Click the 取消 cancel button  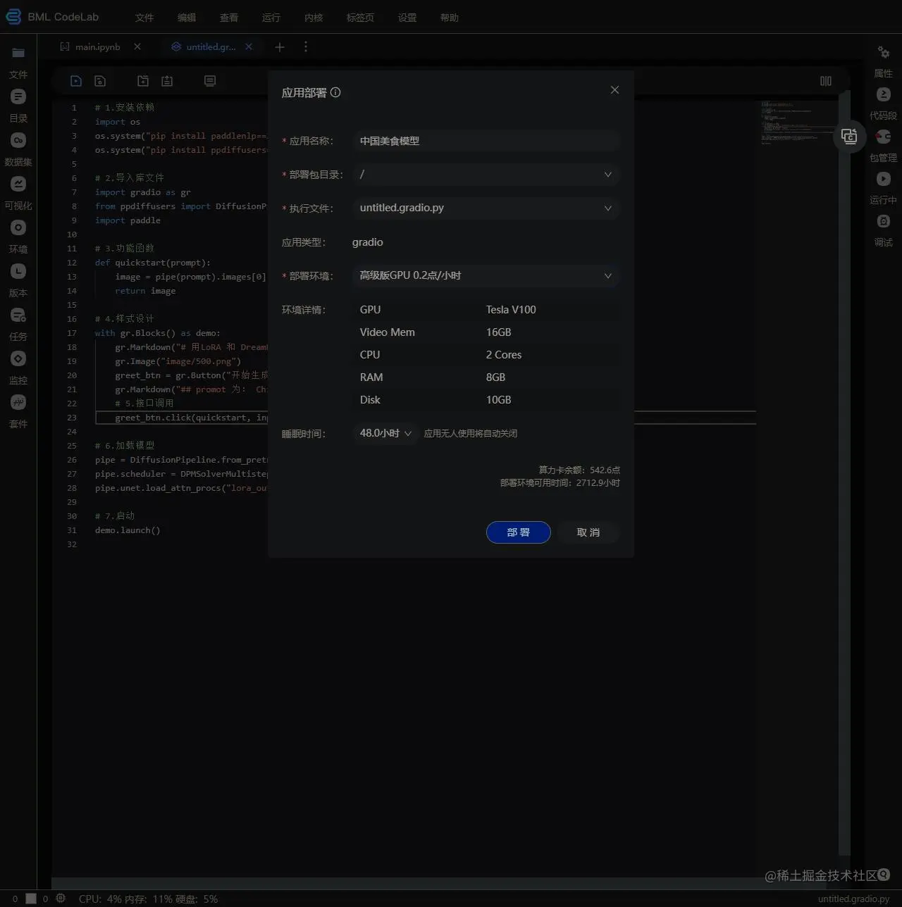[588, 532]
